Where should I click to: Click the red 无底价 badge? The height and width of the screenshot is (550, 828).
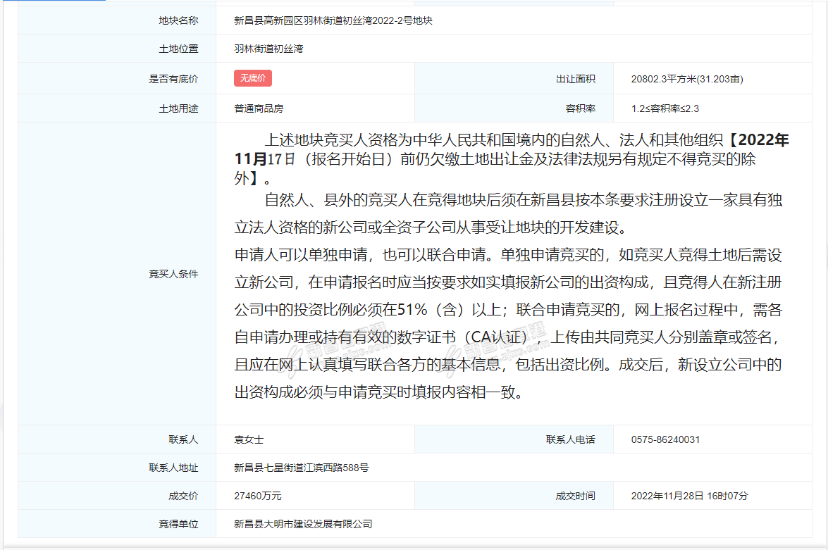[x=253, y=78]
